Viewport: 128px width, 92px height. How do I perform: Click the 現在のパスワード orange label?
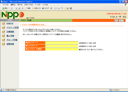35,43
